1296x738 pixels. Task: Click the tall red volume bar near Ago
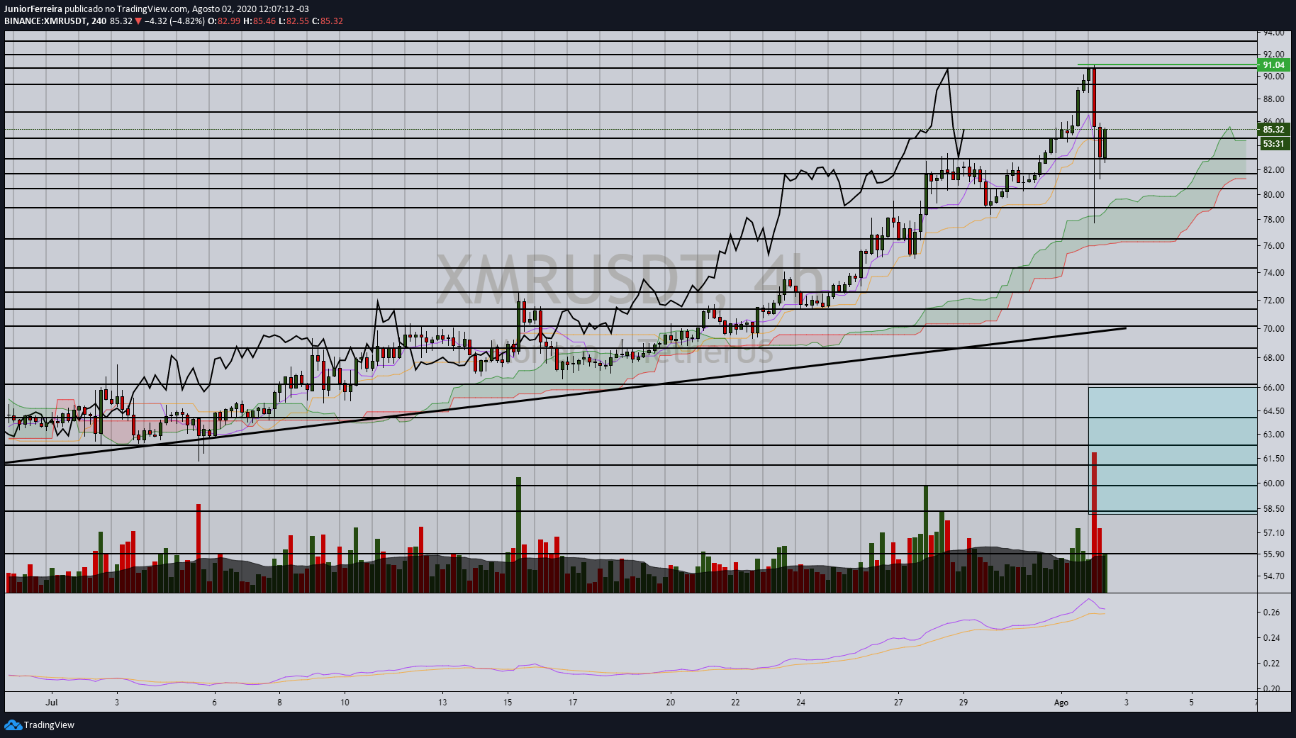1094,522
